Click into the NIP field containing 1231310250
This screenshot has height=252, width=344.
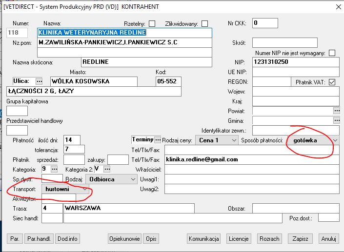point(295,62)
